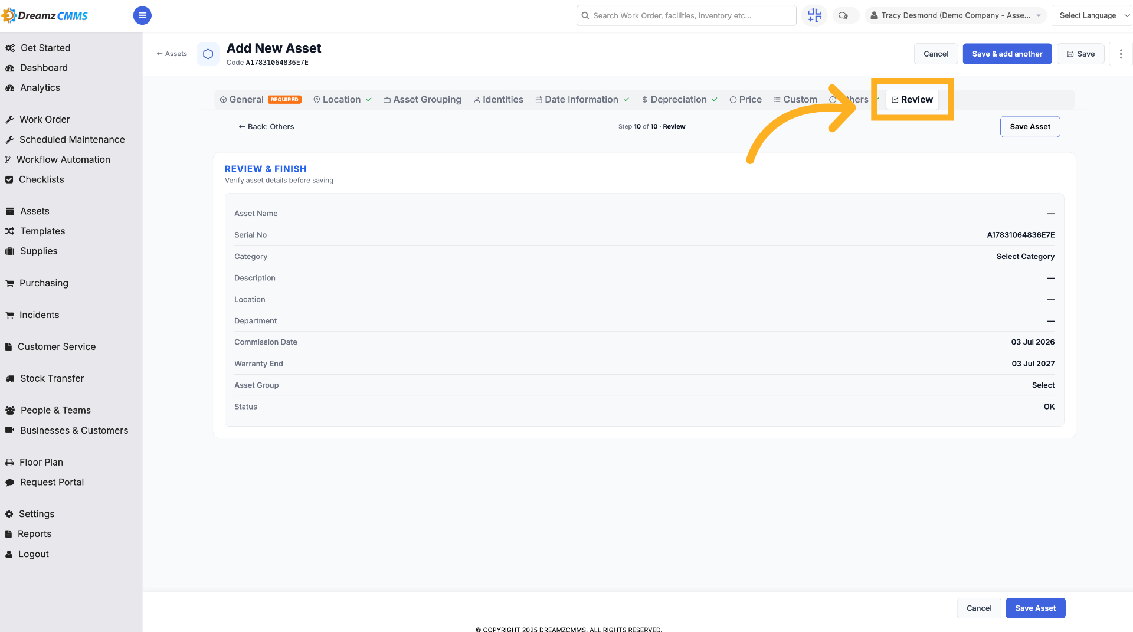Open the scanner icon in the top bar
This screenshot has height=632, width=1133.
point(814,15)
